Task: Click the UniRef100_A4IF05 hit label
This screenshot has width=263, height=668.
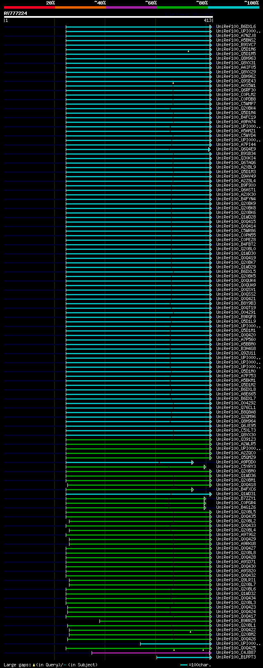Action: (236, 68)
